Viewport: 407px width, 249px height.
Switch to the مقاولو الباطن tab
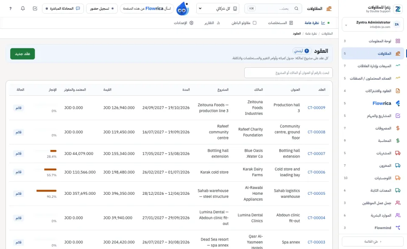[244, 23]
